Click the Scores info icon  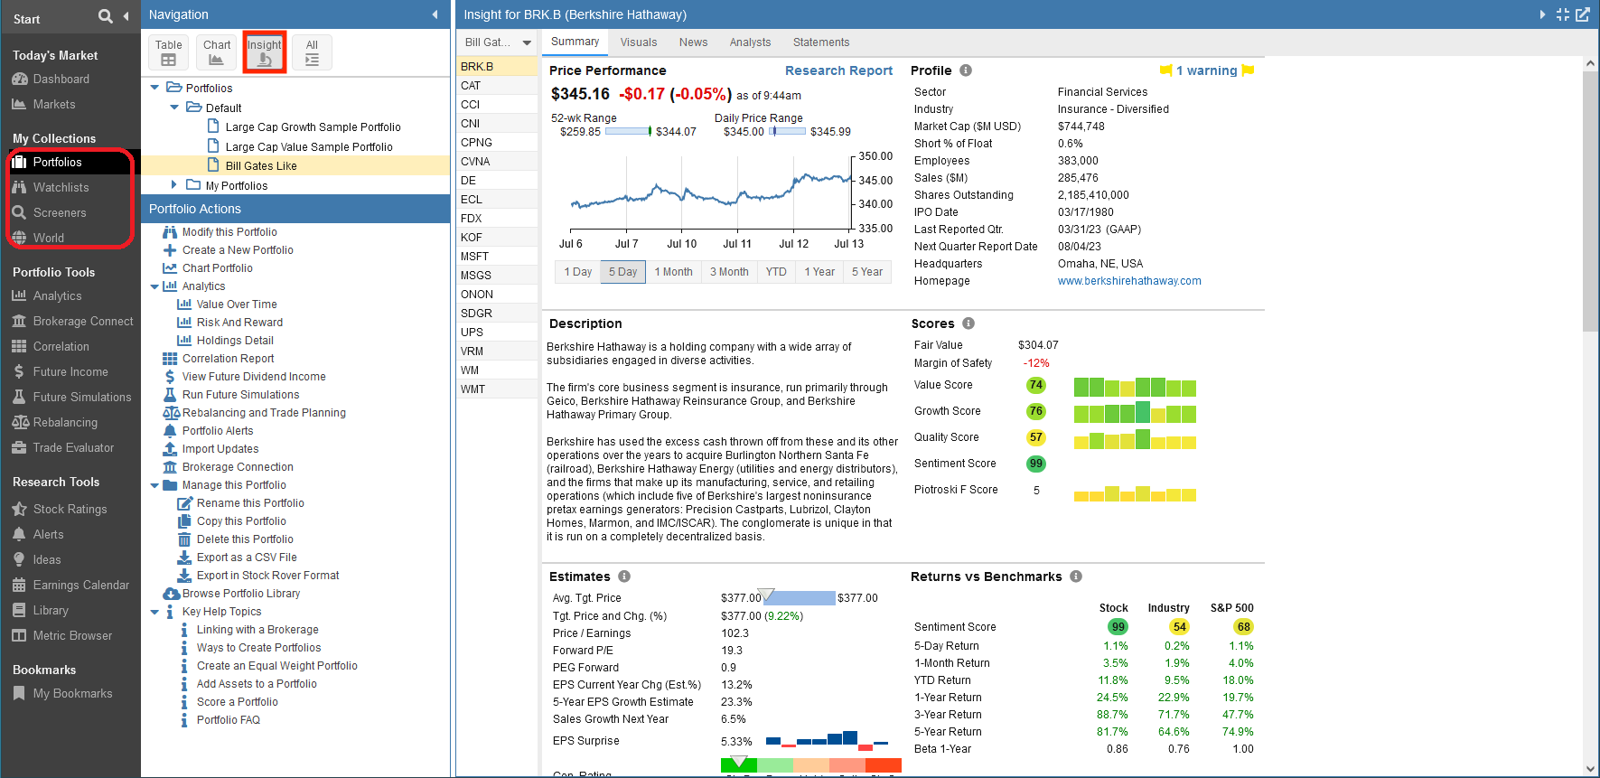968,323
